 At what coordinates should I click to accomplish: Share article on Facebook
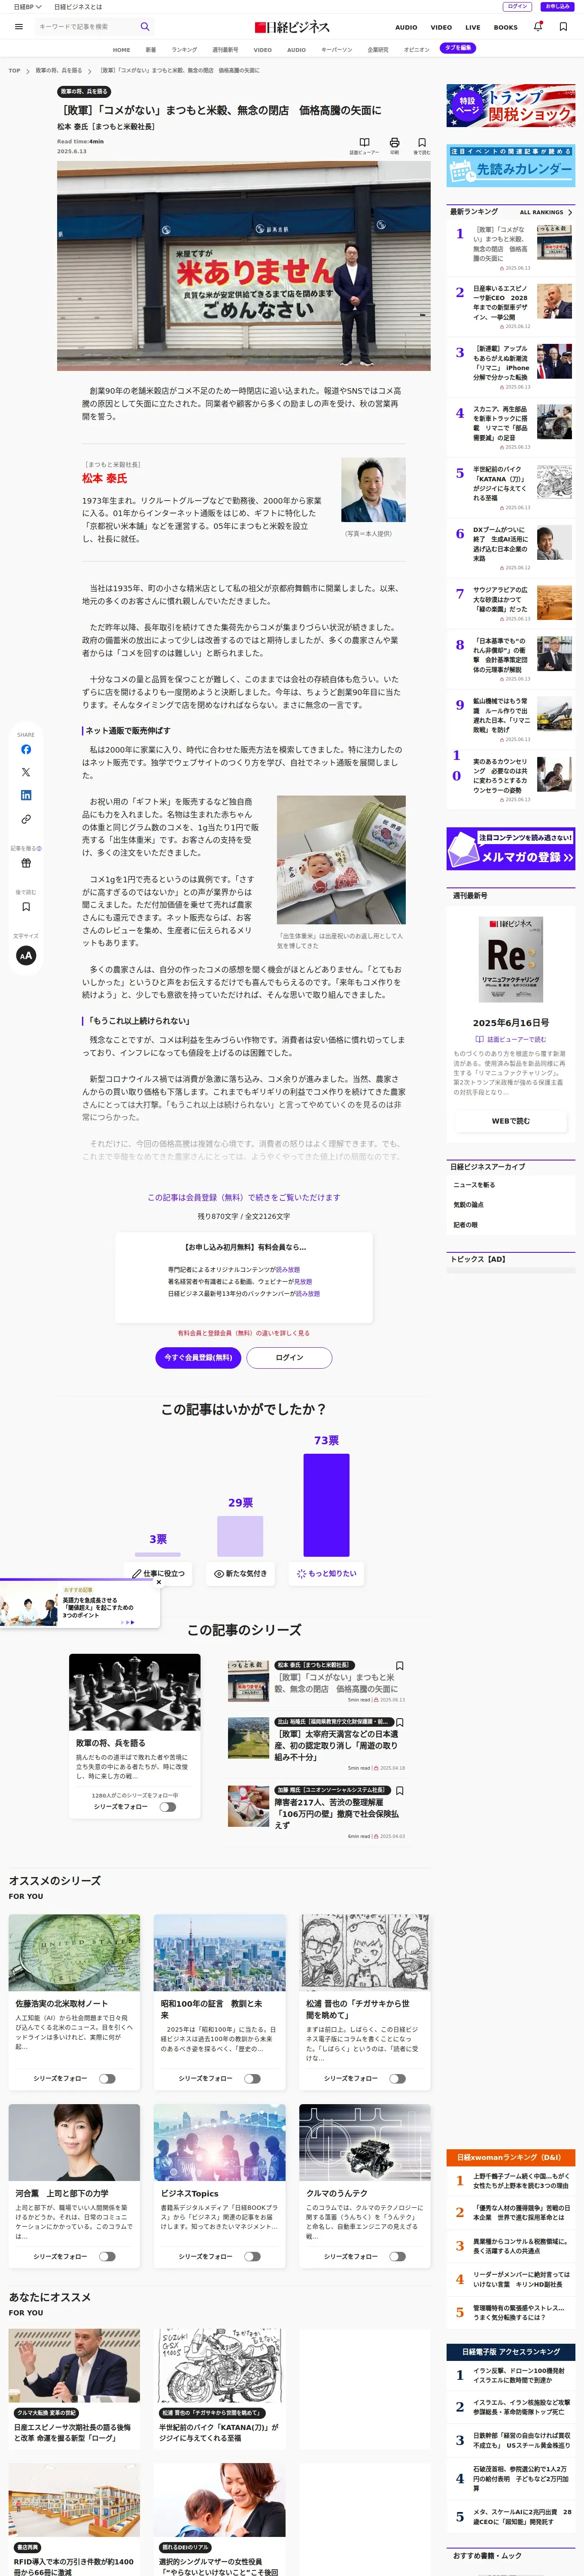click(x=26, y=749)
